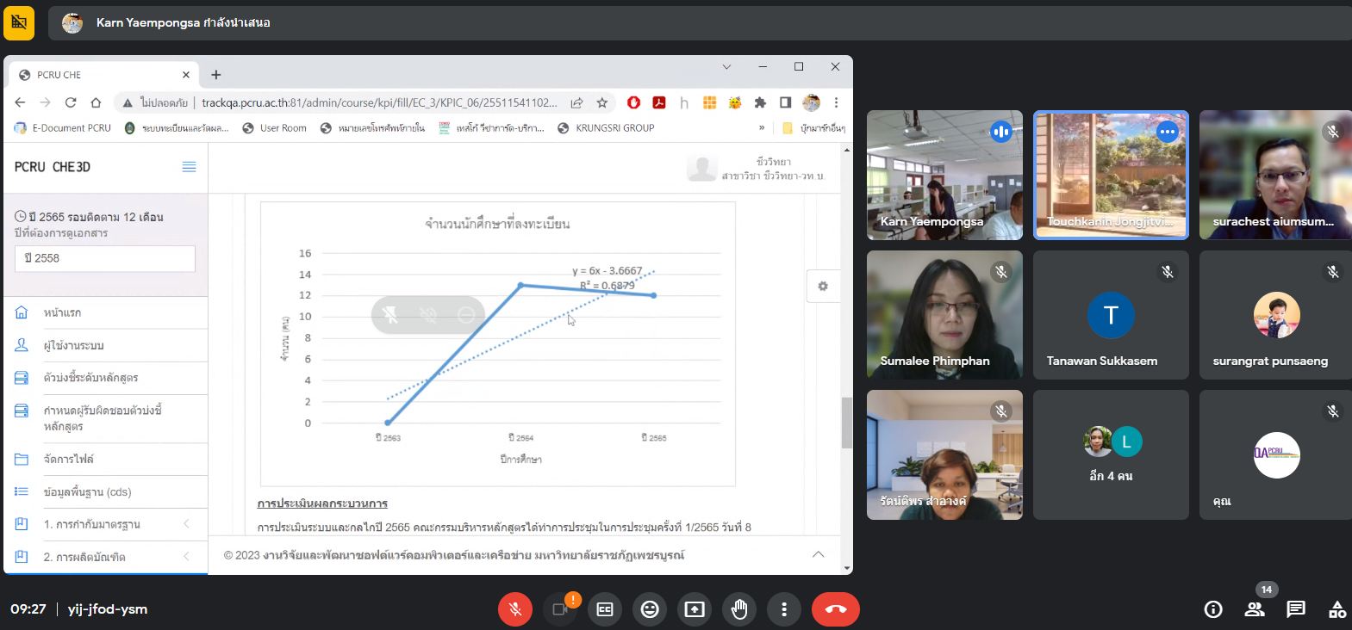Open หน้าแรก in the sidebar
The height and width of the screenshot is (630, 1352).
[x=62, y=312]
